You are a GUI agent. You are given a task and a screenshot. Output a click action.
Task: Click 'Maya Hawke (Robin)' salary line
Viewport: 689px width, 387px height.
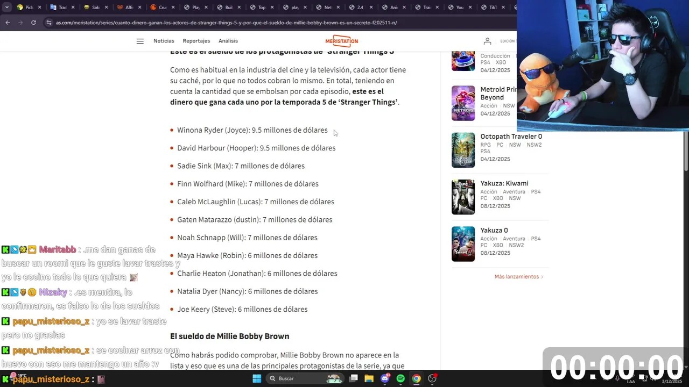[x=247, y=255]
